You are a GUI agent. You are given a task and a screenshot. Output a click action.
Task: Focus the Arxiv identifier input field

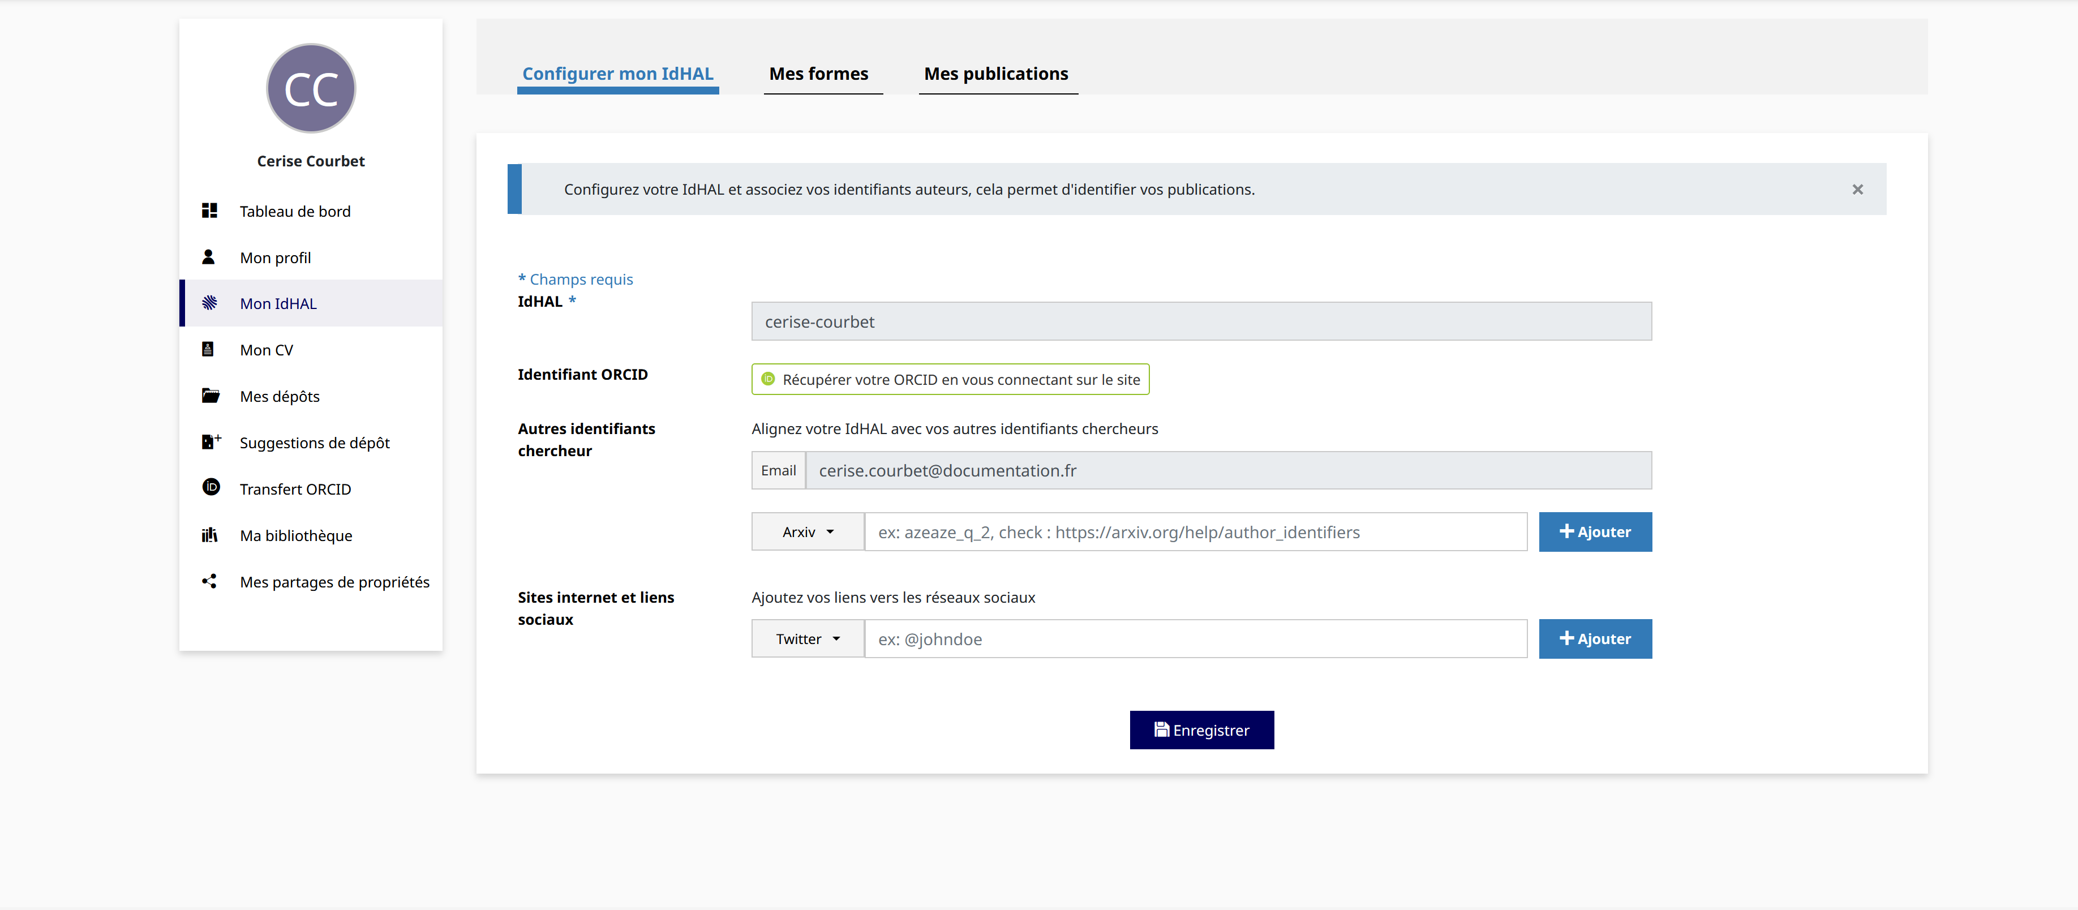(x=1196, y=531)
